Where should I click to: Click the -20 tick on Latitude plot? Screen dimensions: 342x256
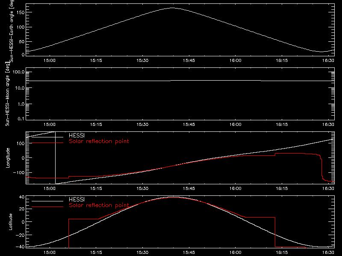20,235
